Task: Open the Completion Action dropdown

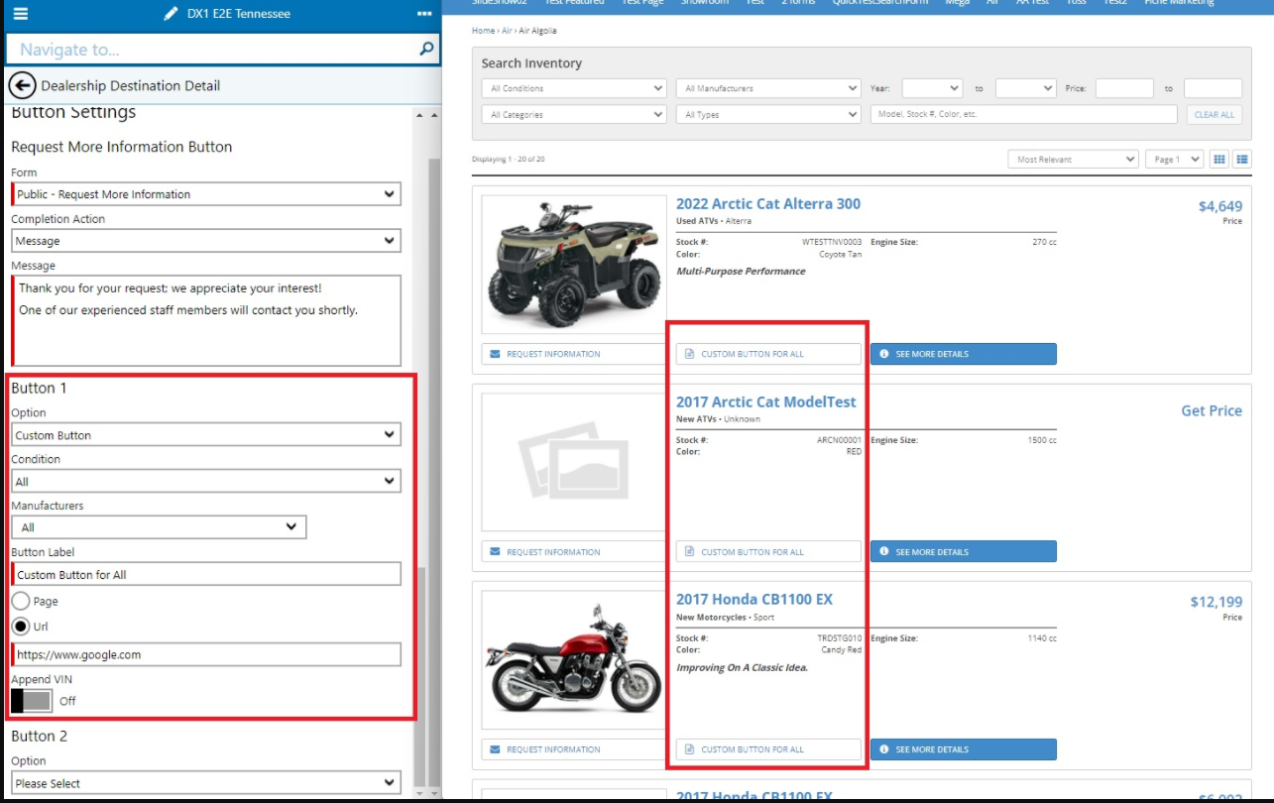Action: [206, 241]
